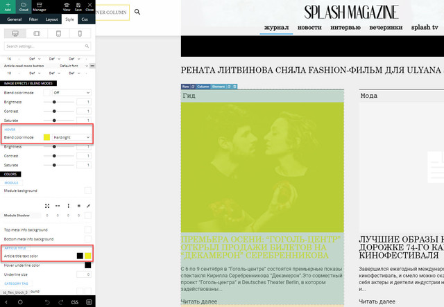Click the Hover underline color swatch

coord(88,265)
